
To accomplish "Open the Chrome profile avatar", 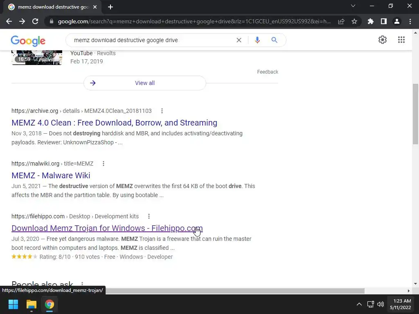I will pyautogui.click(x=397, y=21).
